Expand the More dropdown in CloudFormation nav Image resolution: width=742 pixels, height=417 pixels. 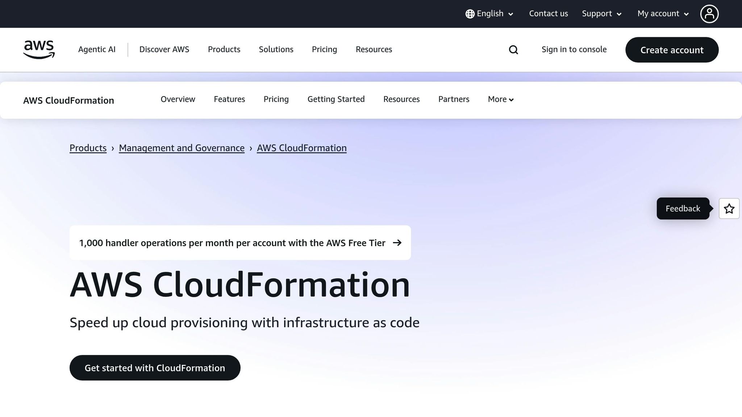coord(501,99)
